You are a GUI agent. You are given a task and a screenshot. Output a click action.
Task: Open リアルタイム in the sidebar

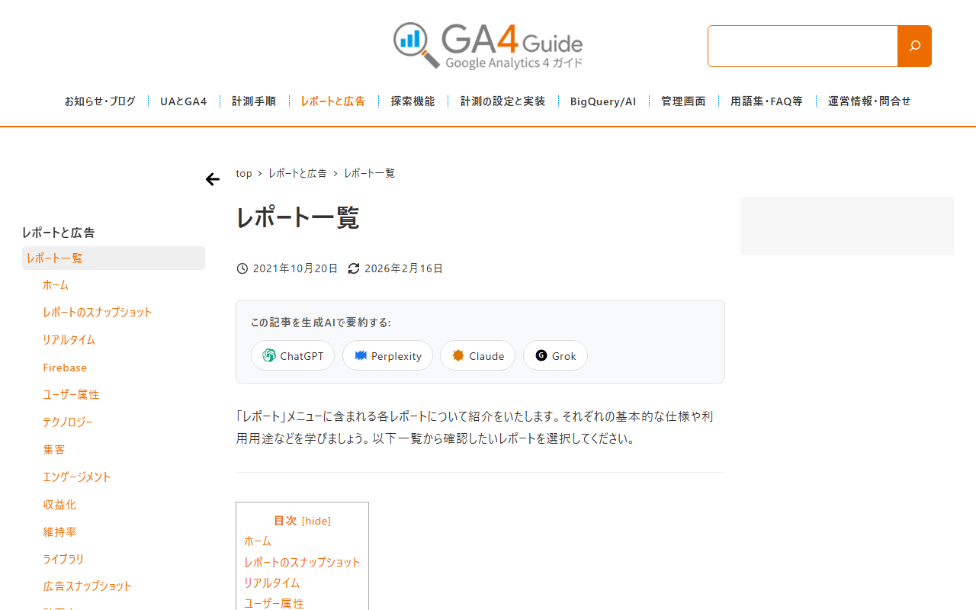pos(69,340)
